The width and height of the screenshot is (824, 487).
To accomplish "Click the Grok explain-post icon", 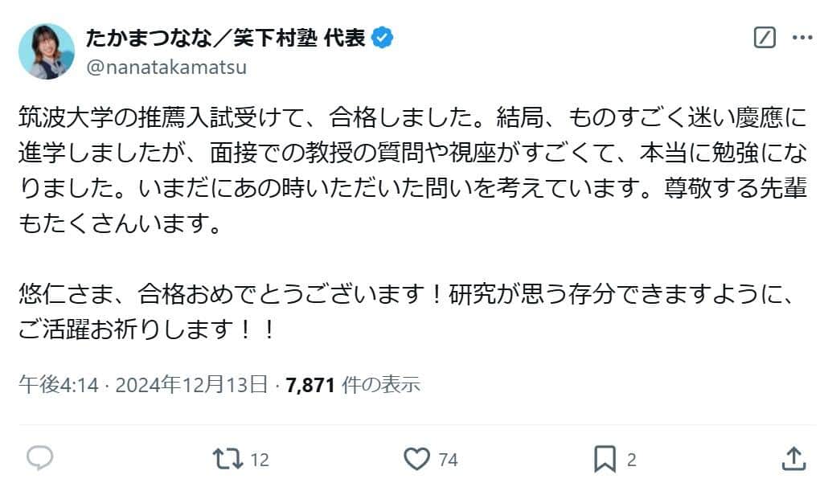I will (765, 38).
